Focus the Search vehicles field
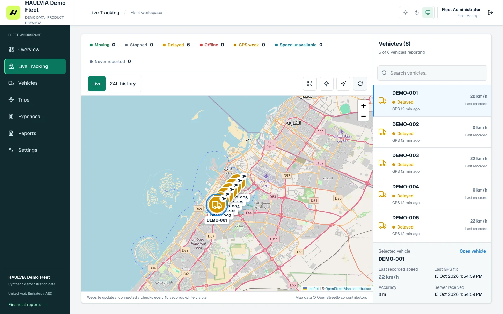Screen dimensions: 503x314 point(432,73)
